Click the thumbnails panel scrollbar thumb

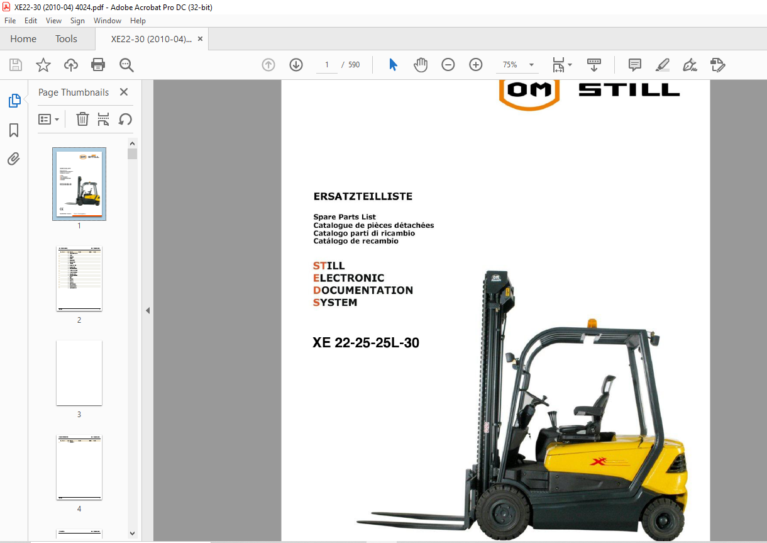tap(132, 154)
